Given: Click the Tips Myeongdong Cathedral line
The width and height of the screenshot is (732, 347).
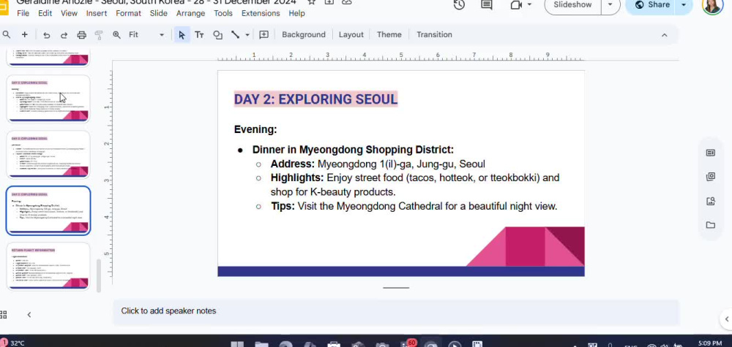Looking at the screenshot, I should [414, 206].
